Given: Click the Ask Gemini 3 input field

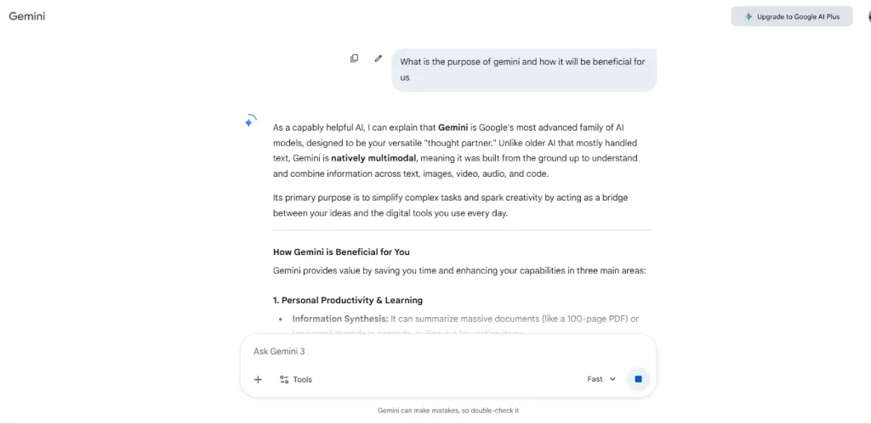Looking at the screenshot, I should pyautogui.click(x=447, y=351).
